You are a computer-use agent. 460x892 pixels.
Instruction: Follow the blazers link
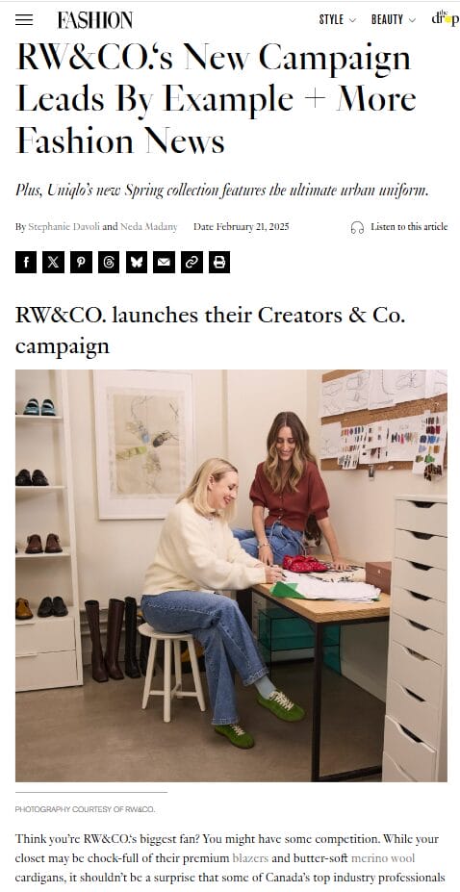(250, 858)
